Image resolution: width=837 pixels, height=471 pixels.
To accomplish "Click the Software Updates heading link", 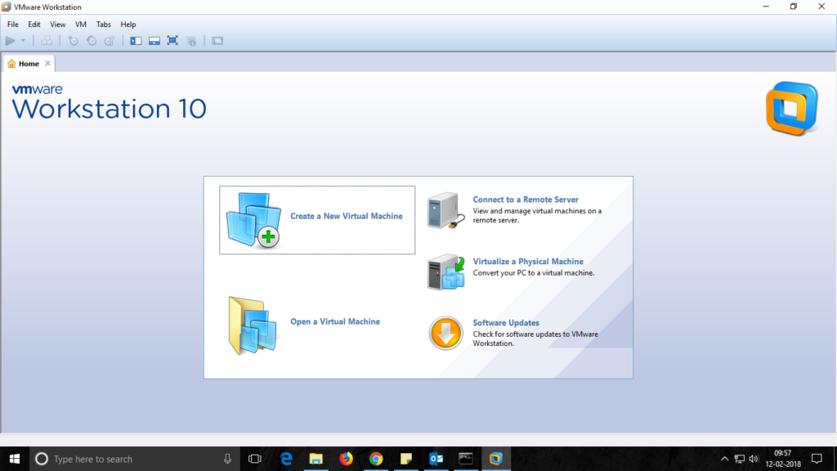I will pos(506,323).
